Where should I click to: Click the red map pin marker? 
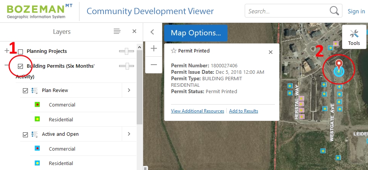338,65
